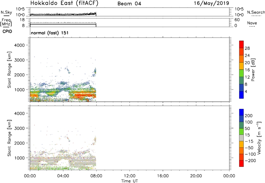
Task: Click the '18' frequency scale value
Action: pyautogui.click(x=22, y=20)
